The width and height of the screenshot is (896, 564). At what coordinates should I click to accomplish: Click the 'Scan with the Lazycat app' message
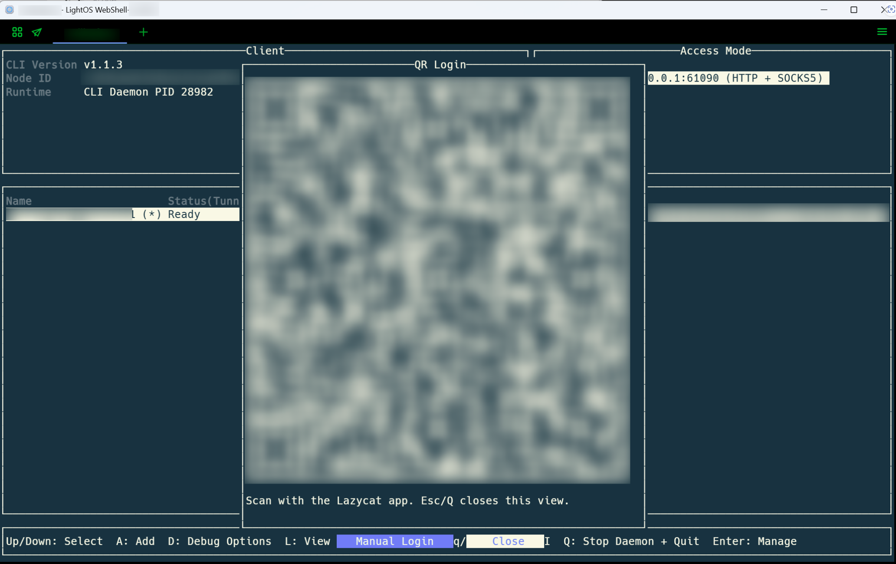(407, 501)
